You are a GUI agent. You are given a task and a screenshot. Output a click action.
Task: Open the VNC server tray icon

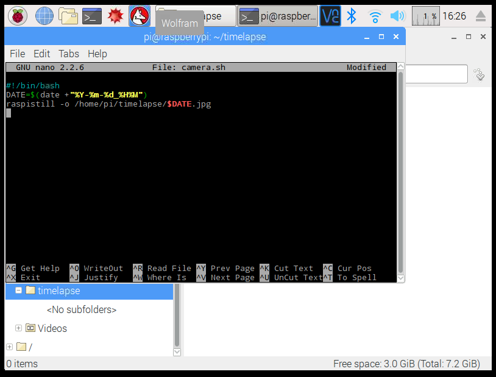pos(330,16)
